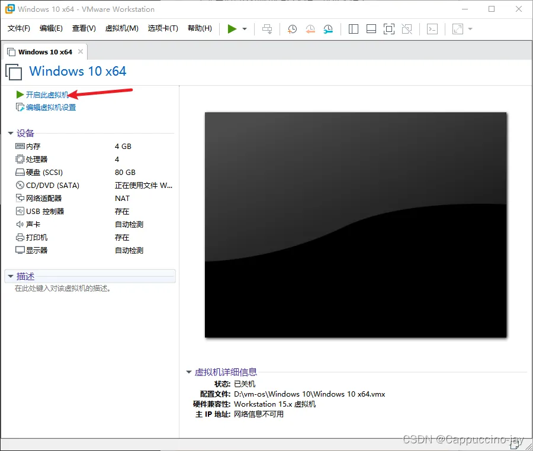533x451 pixels.
Task: Click the 80 GB disk size value
Action: [x=125, y=173]
